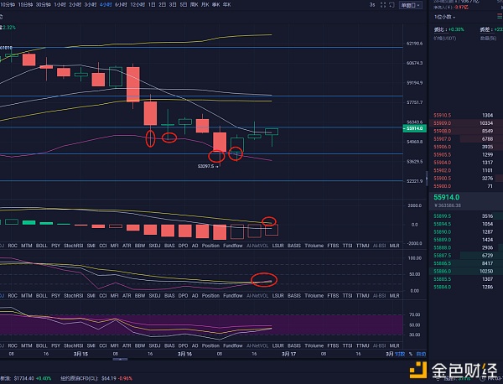Select LSUR in row beneath histogram panel
The height and width of the screenshot is (384, 503).
pyautogui.click(x=277, y=246)
